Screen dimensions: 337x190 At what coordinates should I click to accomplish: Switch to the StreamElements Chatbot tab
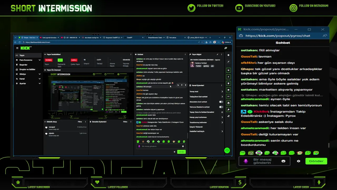pyautogui.click(x=155, y=37)
